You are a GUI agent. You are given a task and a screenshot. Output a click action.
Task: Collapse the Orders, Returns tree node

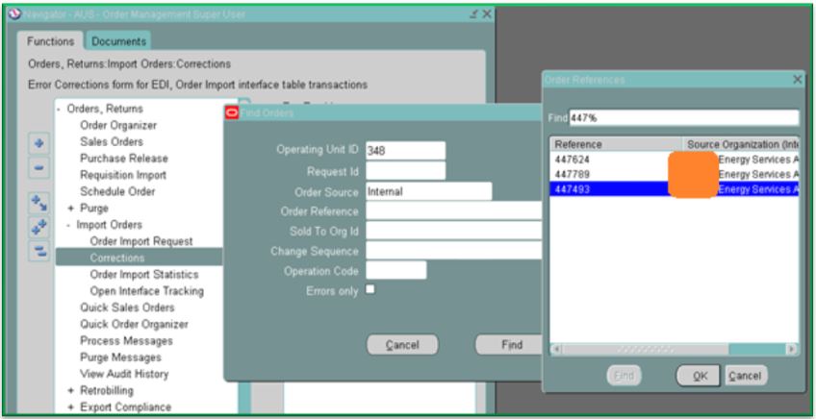59,110
